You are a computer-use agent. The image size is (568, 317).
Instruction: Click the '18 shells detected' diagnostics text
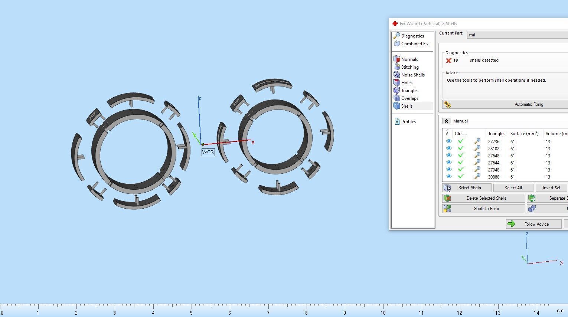click(476, 60)
